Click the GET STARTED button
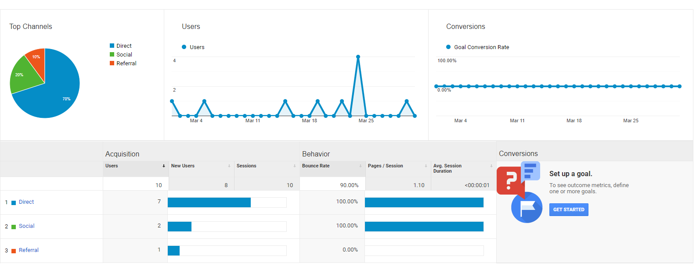700x266 pixels. click(569, 209)
